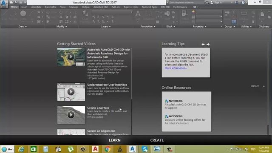Switch to the Insert ribbon tab
This screenshot has width=272, height=153.
pos(24,7)
